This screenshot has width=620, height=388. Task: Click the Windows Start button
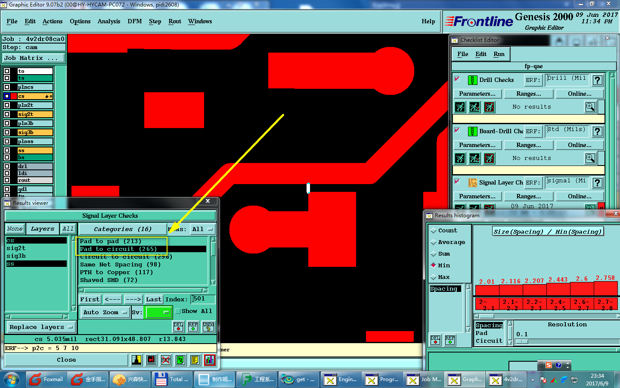click(x=12, y=380)
